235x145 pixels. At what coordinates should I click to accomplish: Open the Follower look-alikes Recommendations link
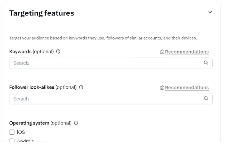click(x=187, y=88)
